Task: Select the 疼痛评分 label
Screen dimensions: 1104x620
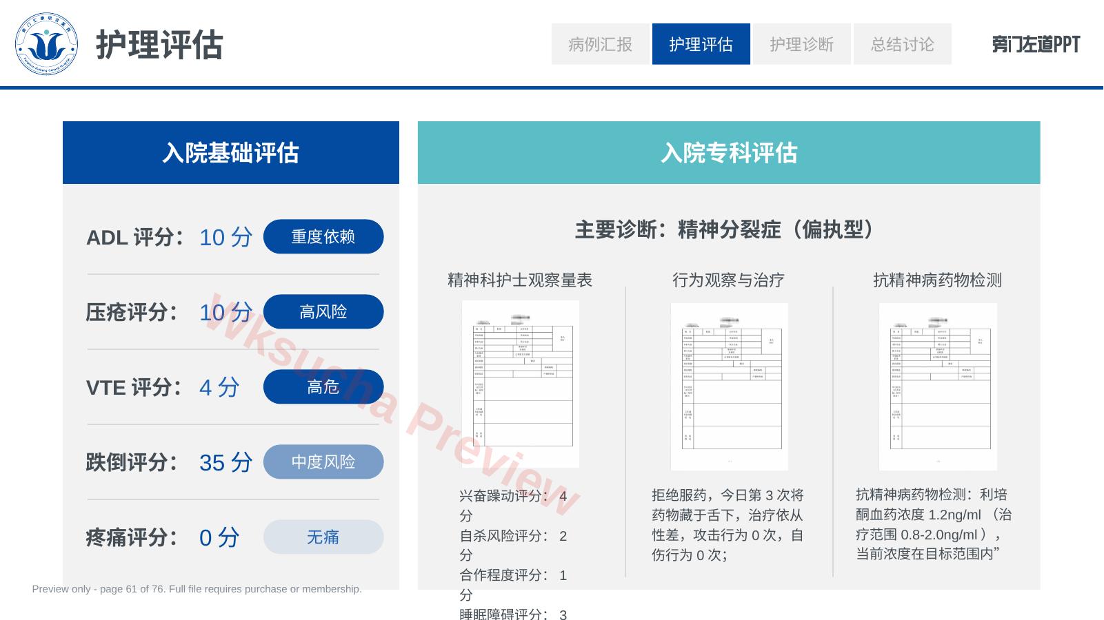Action: pyautogui.click(x=132, y=537)
